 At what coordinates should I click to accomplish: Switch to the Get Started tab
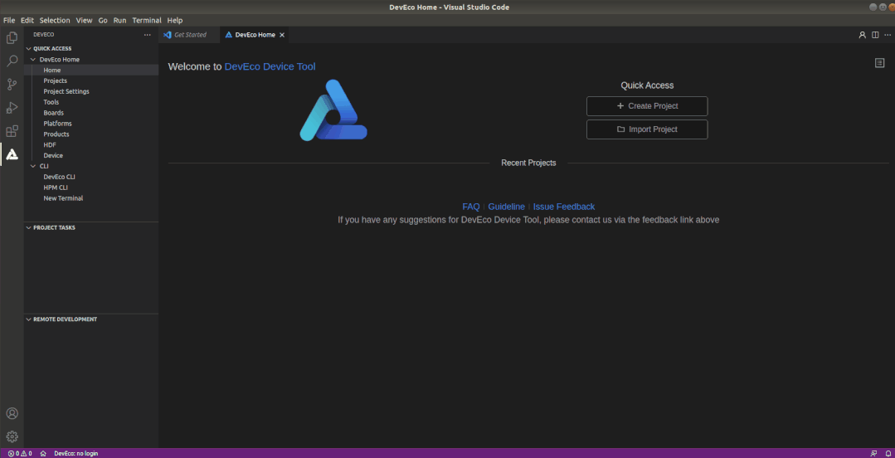pyautogui.click(x=189, y=35)
